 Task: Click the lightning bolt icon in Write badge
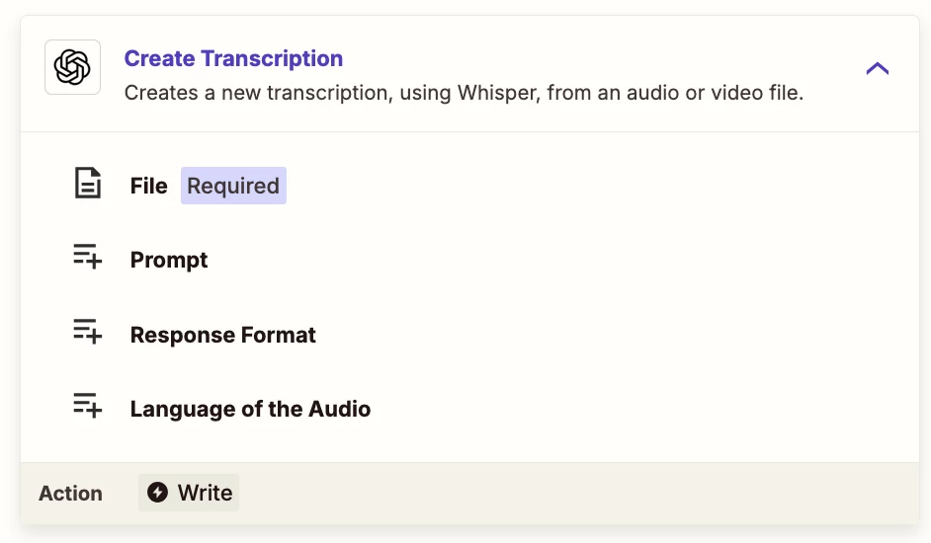[x=157, y=492]
